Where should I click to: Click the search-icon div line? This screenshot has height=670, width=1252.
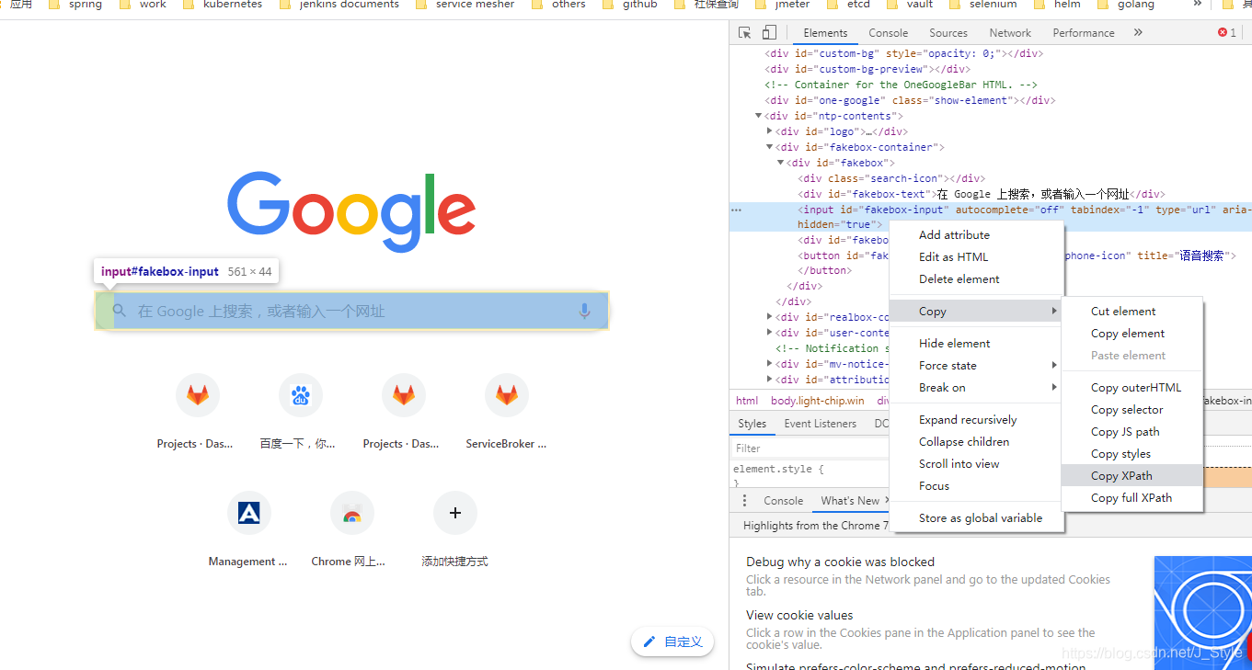(x=892, y=178)
